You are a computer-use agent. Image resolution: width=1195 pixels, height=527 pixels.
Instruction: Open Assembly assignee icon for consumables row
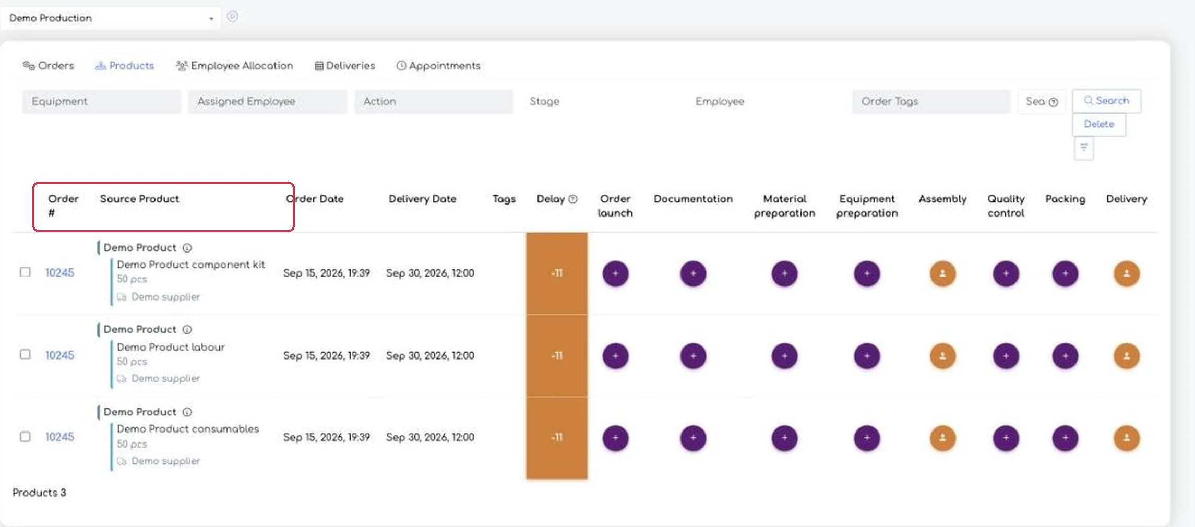click(x=942, y=438)
